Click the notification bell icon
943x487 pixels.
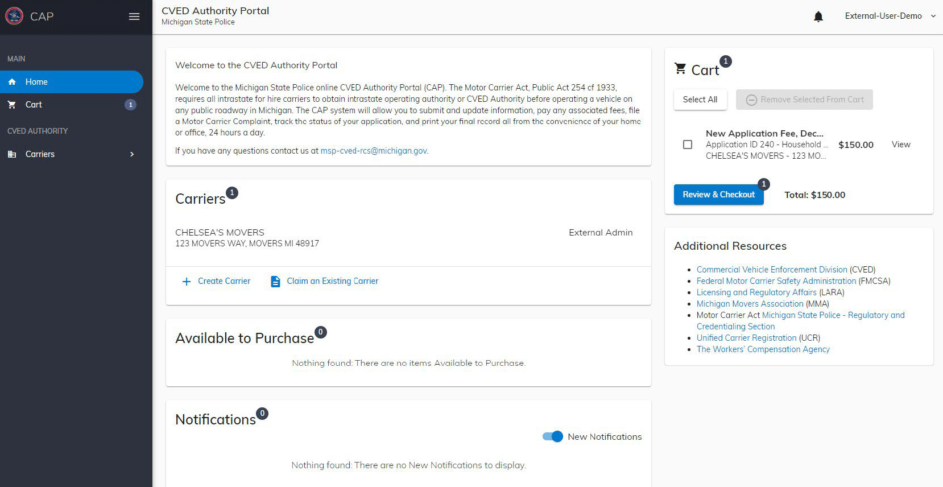coord(818,16)
